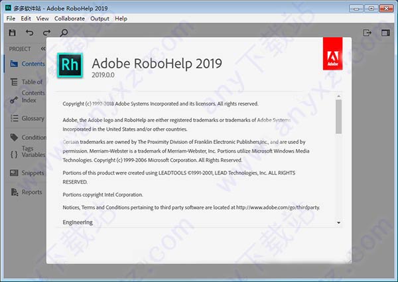The width and height of the screenshot is (398, 282).
Task: Toggle the right panel icon
Action: 385,33
